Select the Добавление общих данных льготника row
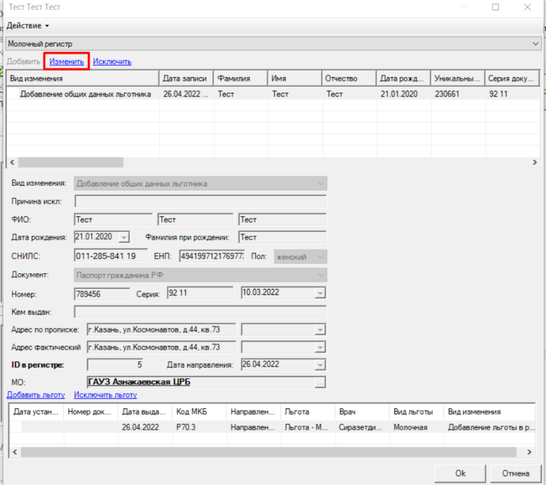The width and height of the screenshot is (546, 485). click(274, 94)
